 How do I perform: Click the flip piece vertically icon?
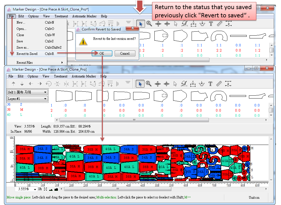point(57,84)
